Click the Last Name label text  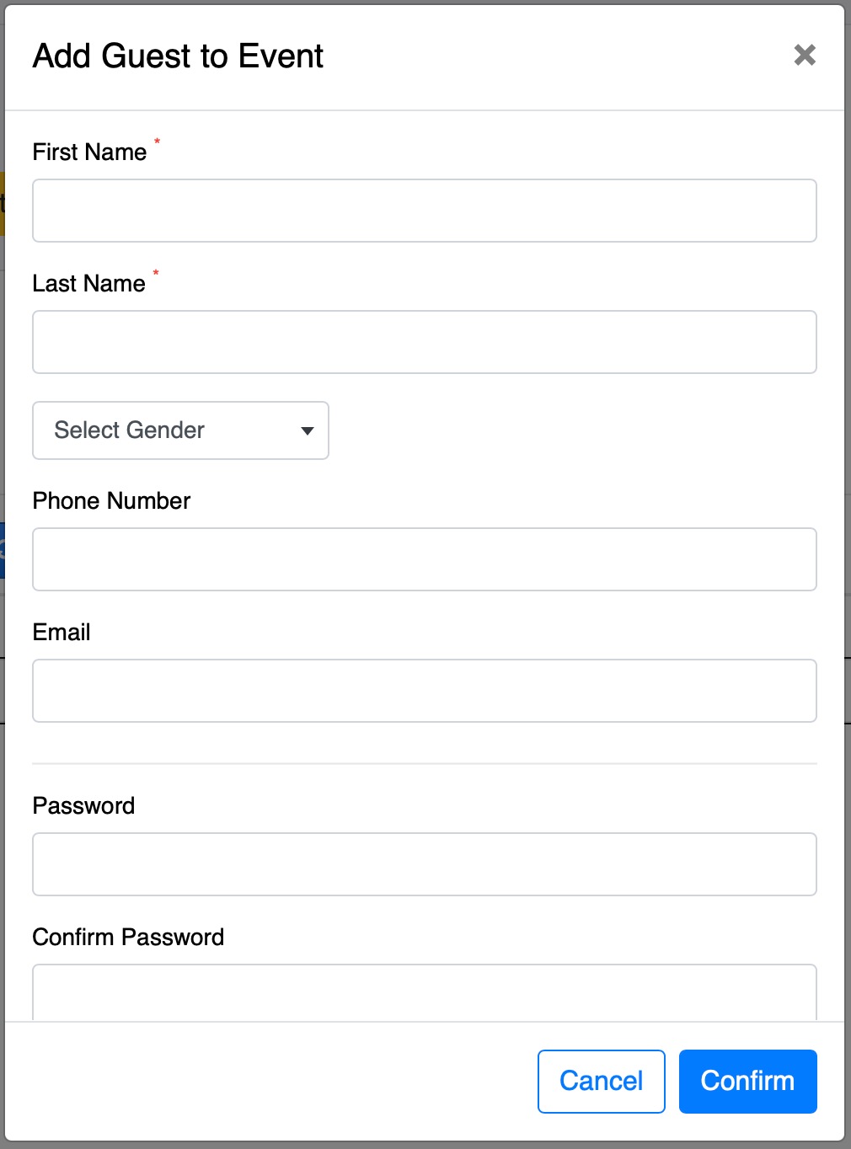[x=88, y=283]
